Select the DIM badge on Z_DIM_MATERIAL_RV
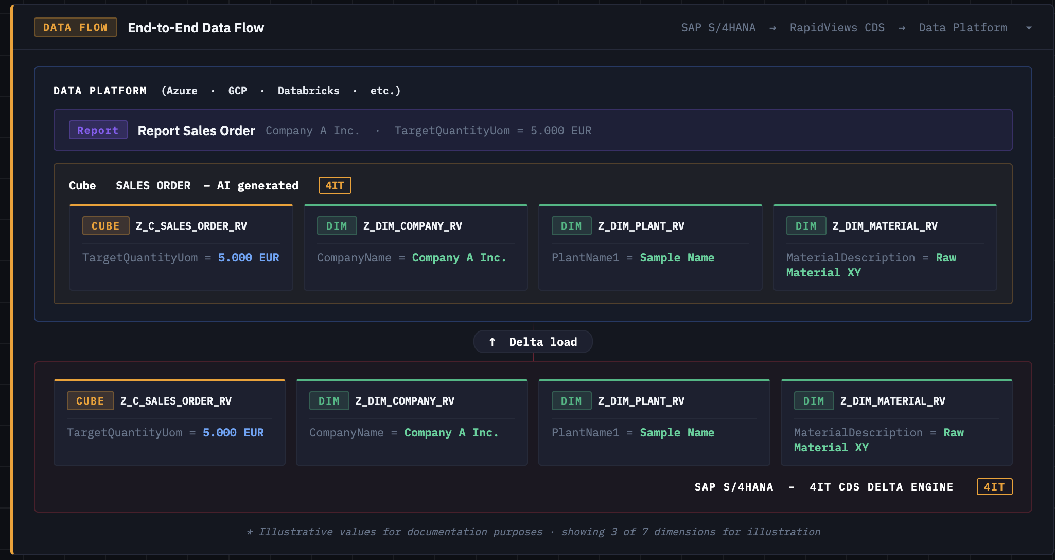 [x=806, y=225]
